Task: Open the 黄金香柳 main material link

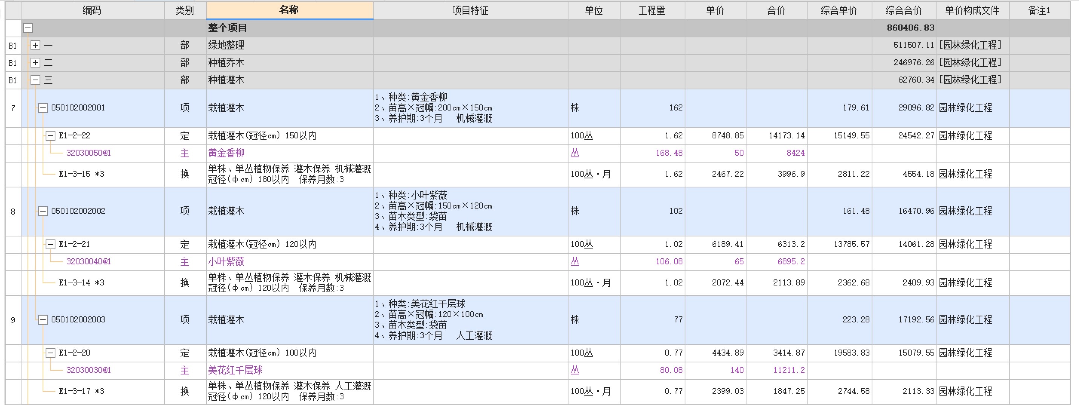Action: pos(226,153)
